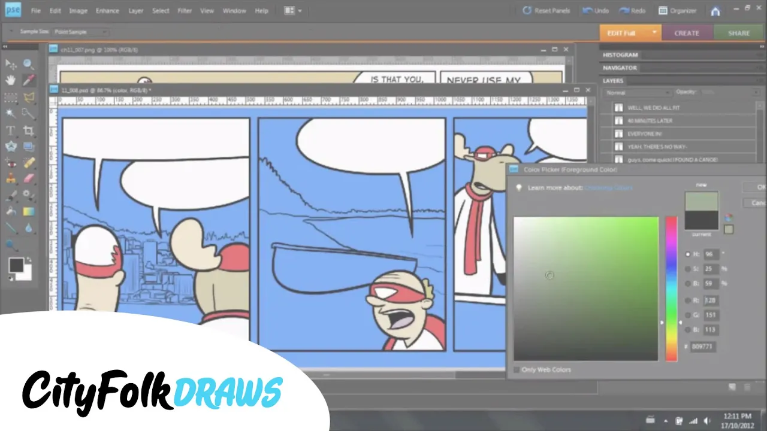Open the layer blend mode Normal dropdown
Image resolution: width=767 pixels, height=431 pixels.
coord(638,93)
